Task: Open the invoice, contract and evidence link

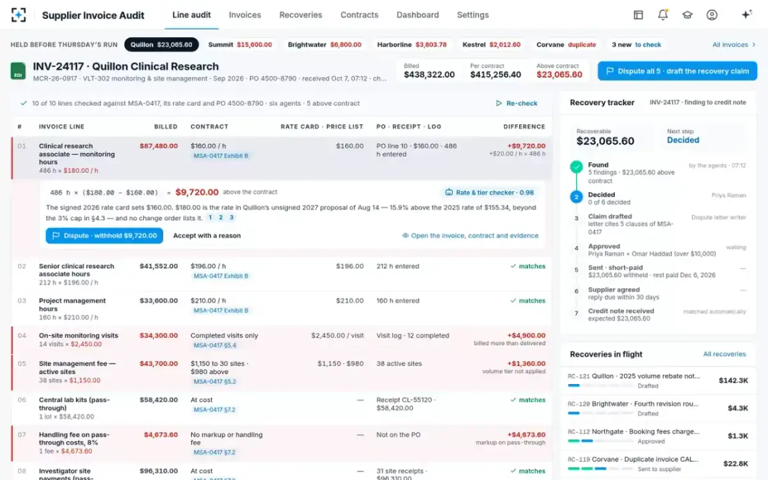Action: [x=470, y=236]
